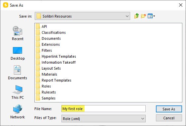Select the Classifications folder icon
Viewport: 186px width, 126px height.
click(38, 32)
